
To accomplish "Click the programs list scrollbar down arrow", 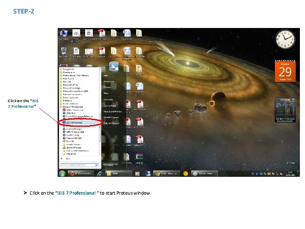I will pyautogui.click(x=100, y=154).
